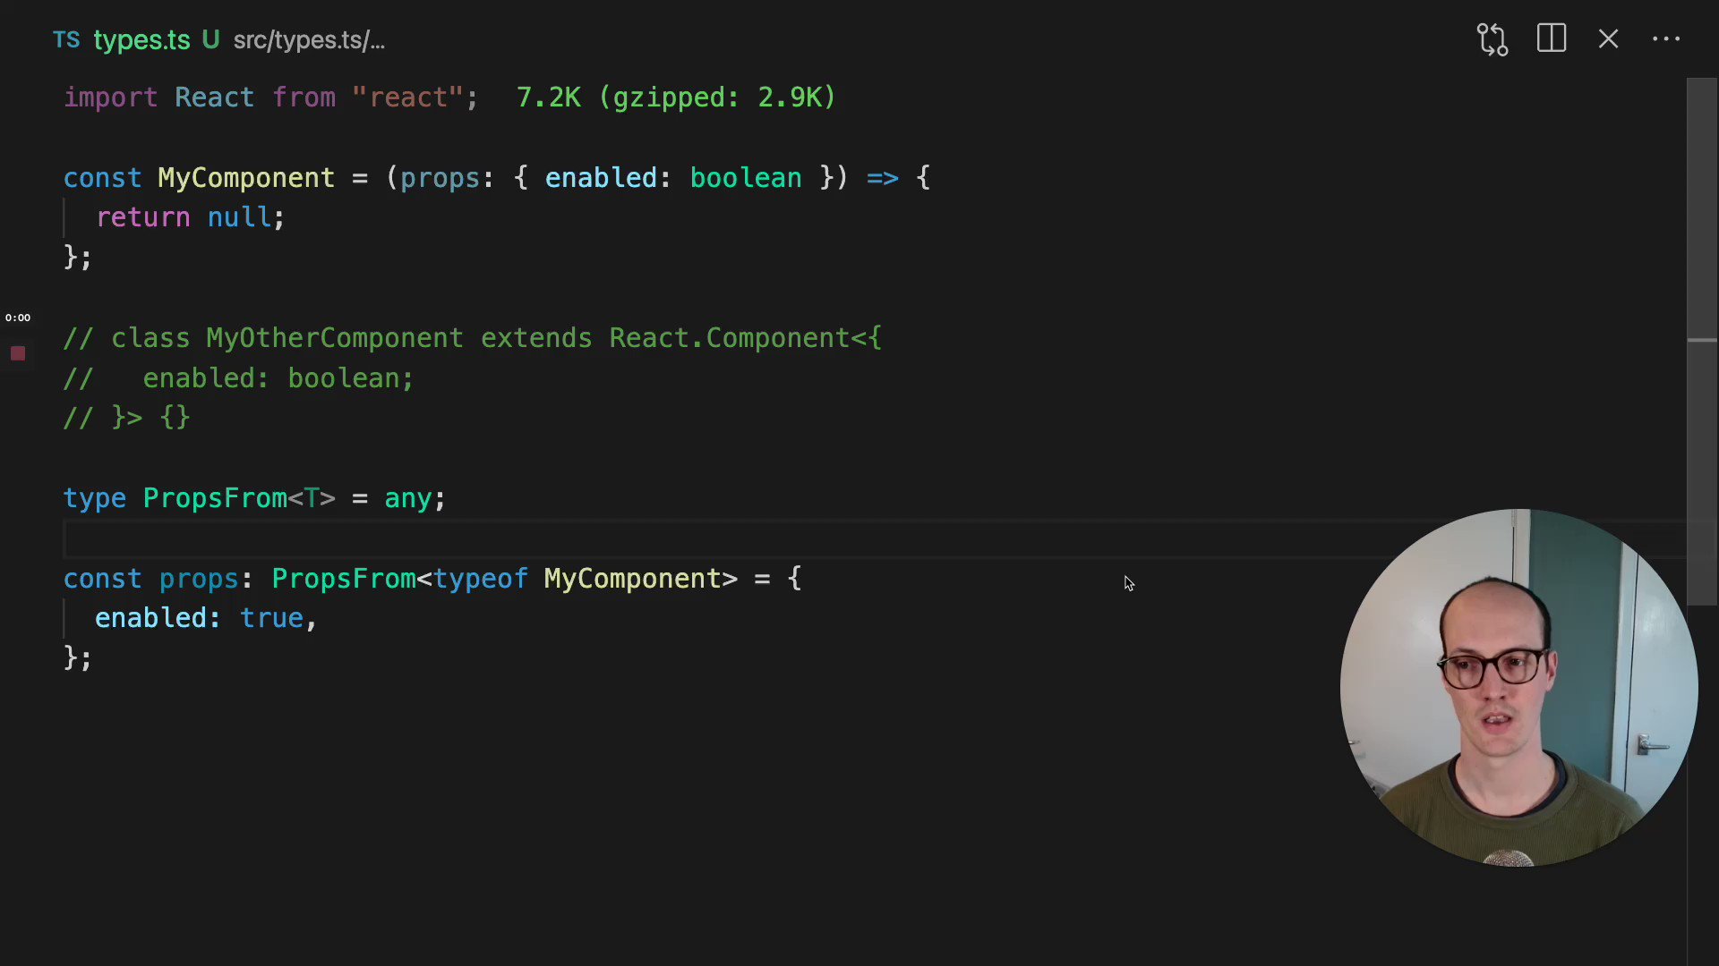1719x966 pixels.
Task: Click the Open Changes compare icon
Action: pyautogui.click(x=1492, y=39)
